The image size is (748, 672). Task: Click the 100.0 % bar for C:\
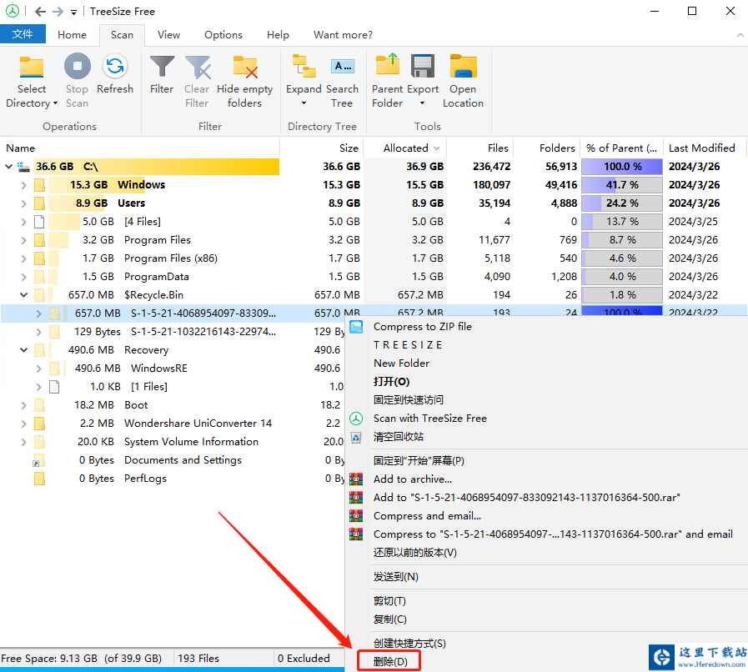[x=622, y=167]
